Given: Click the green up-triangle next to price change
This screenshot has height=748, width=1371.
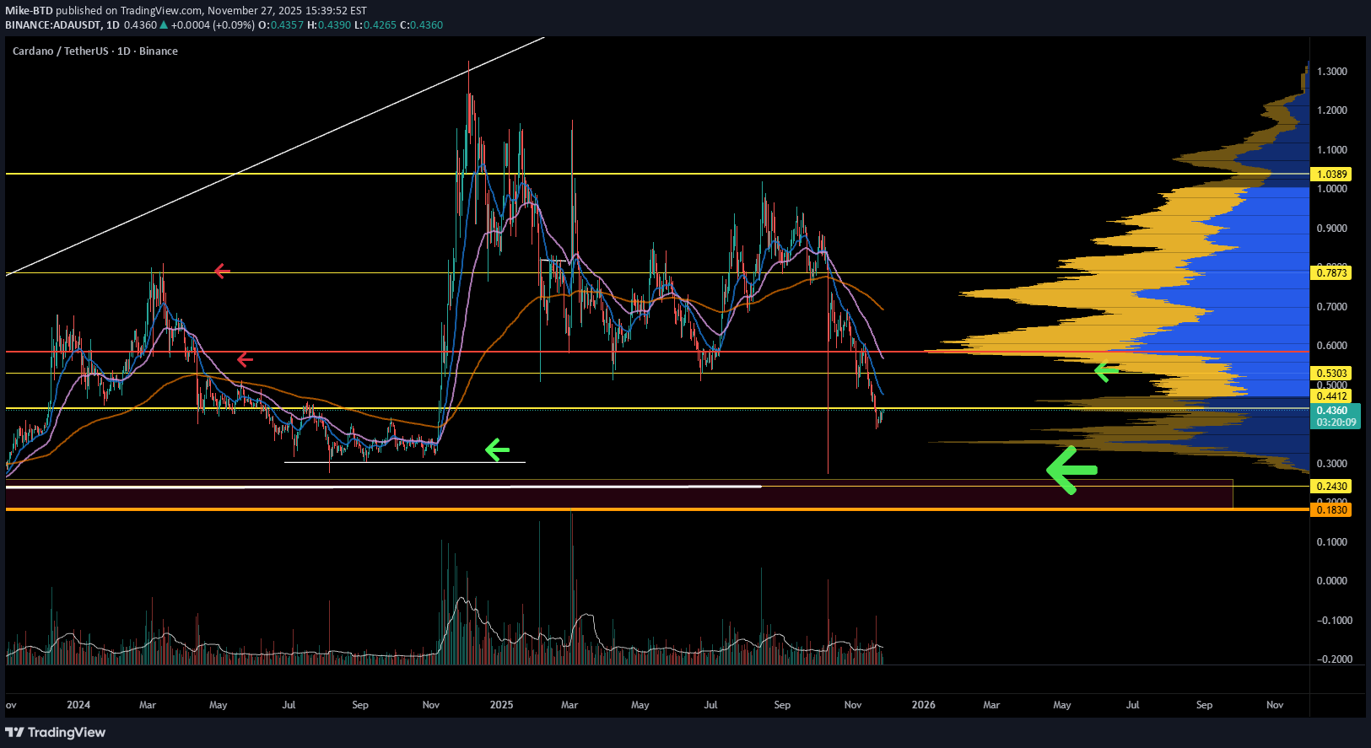Looking at the screenshot, I should (165, 25).
